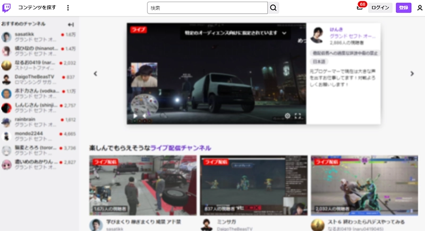Click the mondo2244 sidebar avatar
The width and height of the screenshot is (425, 231).
click(x=6, y=136)
